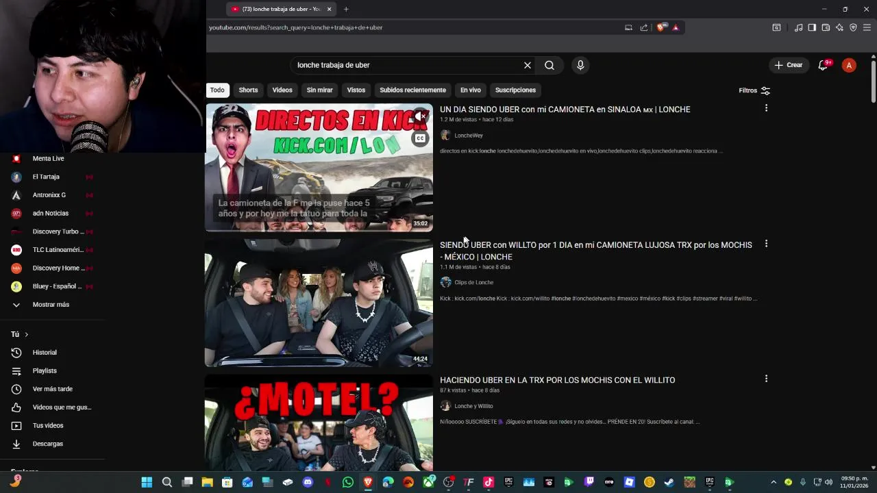
Task: Start voice search with the microphone icon
Action: click(580, 65)
